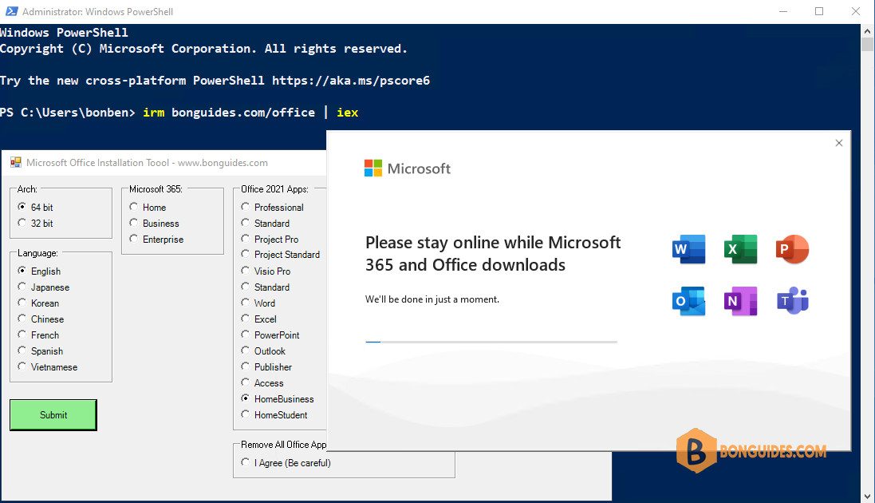Select the Outlook standalone app option
This screenshot has height=503, width=875.
(263, 351)
